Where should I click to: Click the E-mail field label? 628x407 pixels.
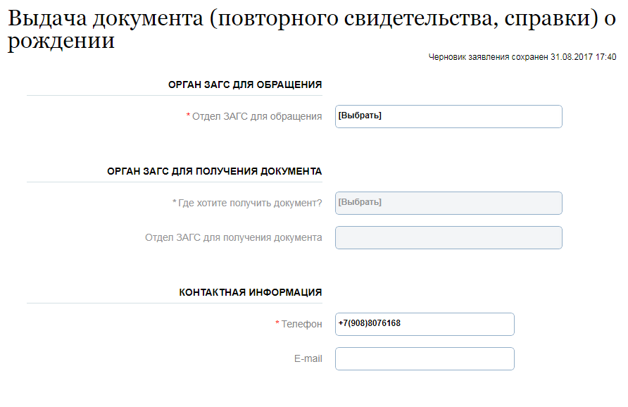tap(308, 358)
